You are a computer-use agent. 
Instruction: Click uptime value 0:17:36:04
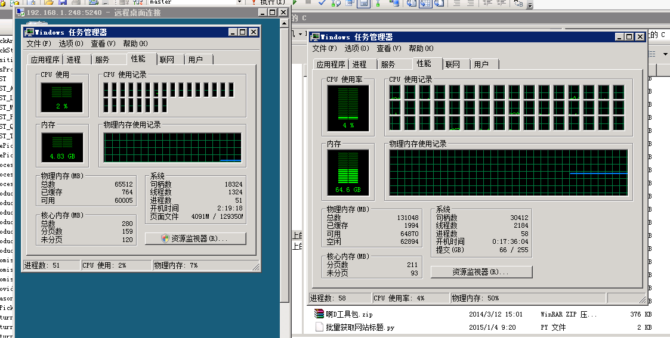(510, 241)
